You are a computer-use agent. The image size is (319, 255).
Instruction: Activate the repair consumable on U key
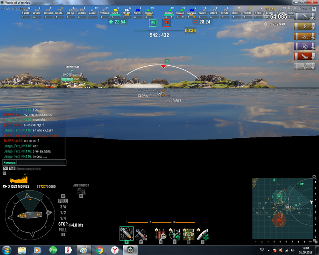pyautogui.click(x=202, y=233)
